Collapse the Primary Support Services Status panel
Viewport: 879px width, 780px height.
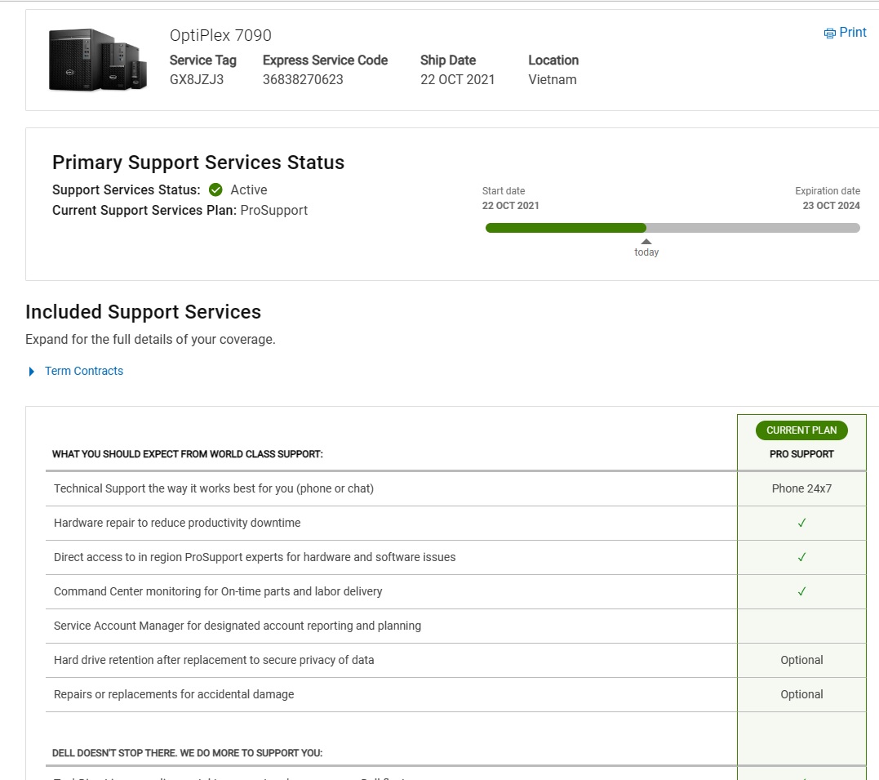[x=198, y=163]
